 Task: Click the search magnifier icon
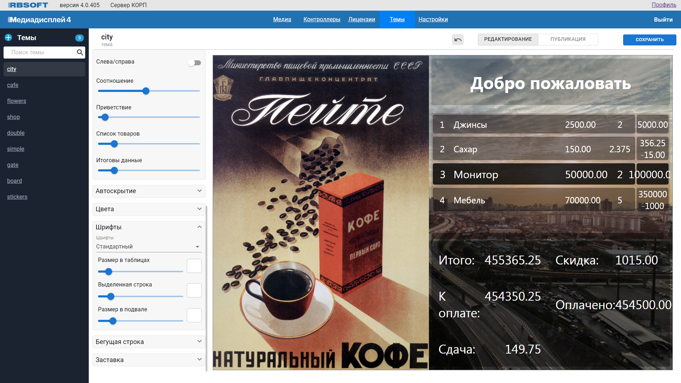click(80, 53)
